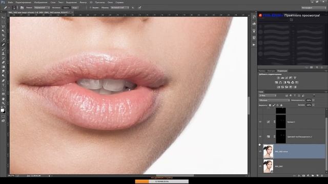Select the Eyedropper tool
The height and width of the screenshot is (184, 328).
pyautogui.click(x=3, y=40)
